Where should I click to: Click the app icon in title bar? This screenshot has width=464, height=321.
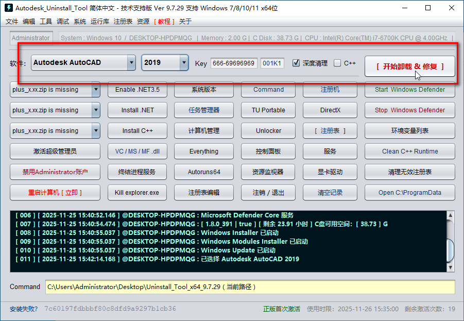(x=9, y=8)
